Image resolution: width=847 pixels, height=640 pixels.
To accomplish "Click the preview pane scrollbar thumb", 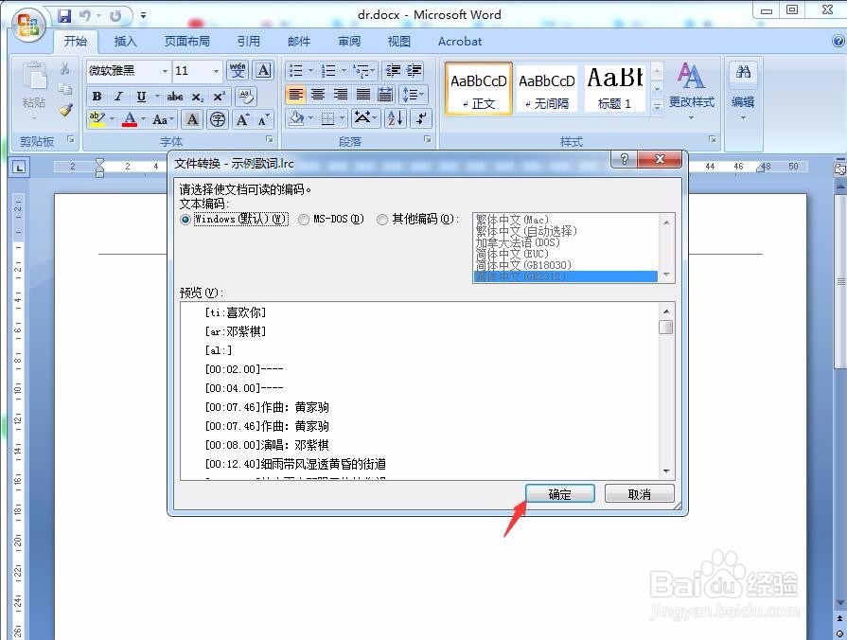I will point(666,327).
